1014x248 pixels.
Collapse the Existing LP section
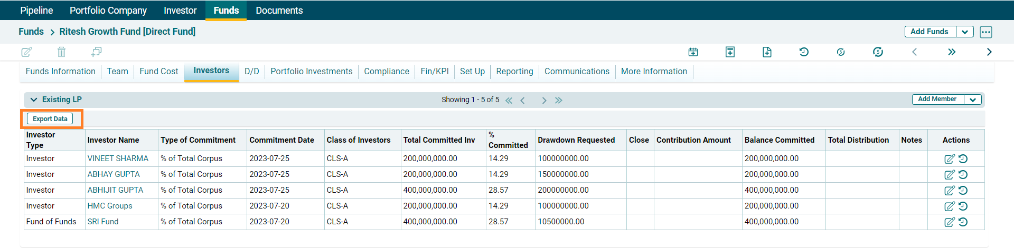(34, 100)
